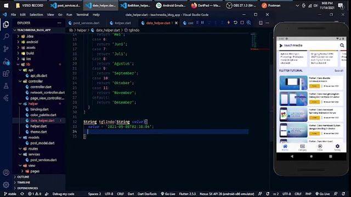Screen dimensions: 351x197
Task: Split the editor to the right
Action: click(x=261, y=23)
